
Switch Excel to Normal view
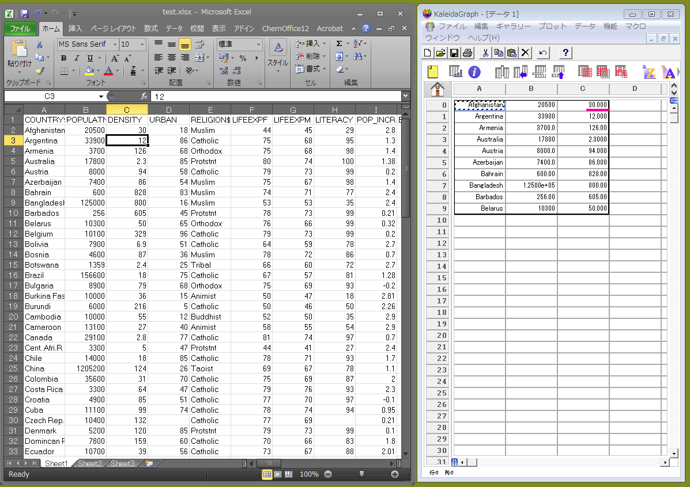tap(267, 474)
